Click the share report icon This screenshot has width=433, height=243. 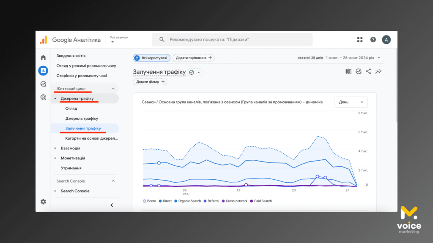pyautogui.click(x=368, y=72)
